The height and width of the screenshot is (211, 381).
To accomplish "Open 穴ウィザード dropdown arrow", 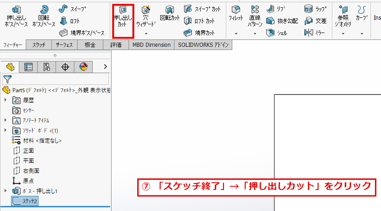I will point(146,34).
